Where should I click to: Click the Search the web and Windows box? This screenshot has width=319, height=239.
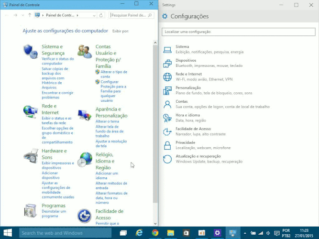click(x=66, y=233)
